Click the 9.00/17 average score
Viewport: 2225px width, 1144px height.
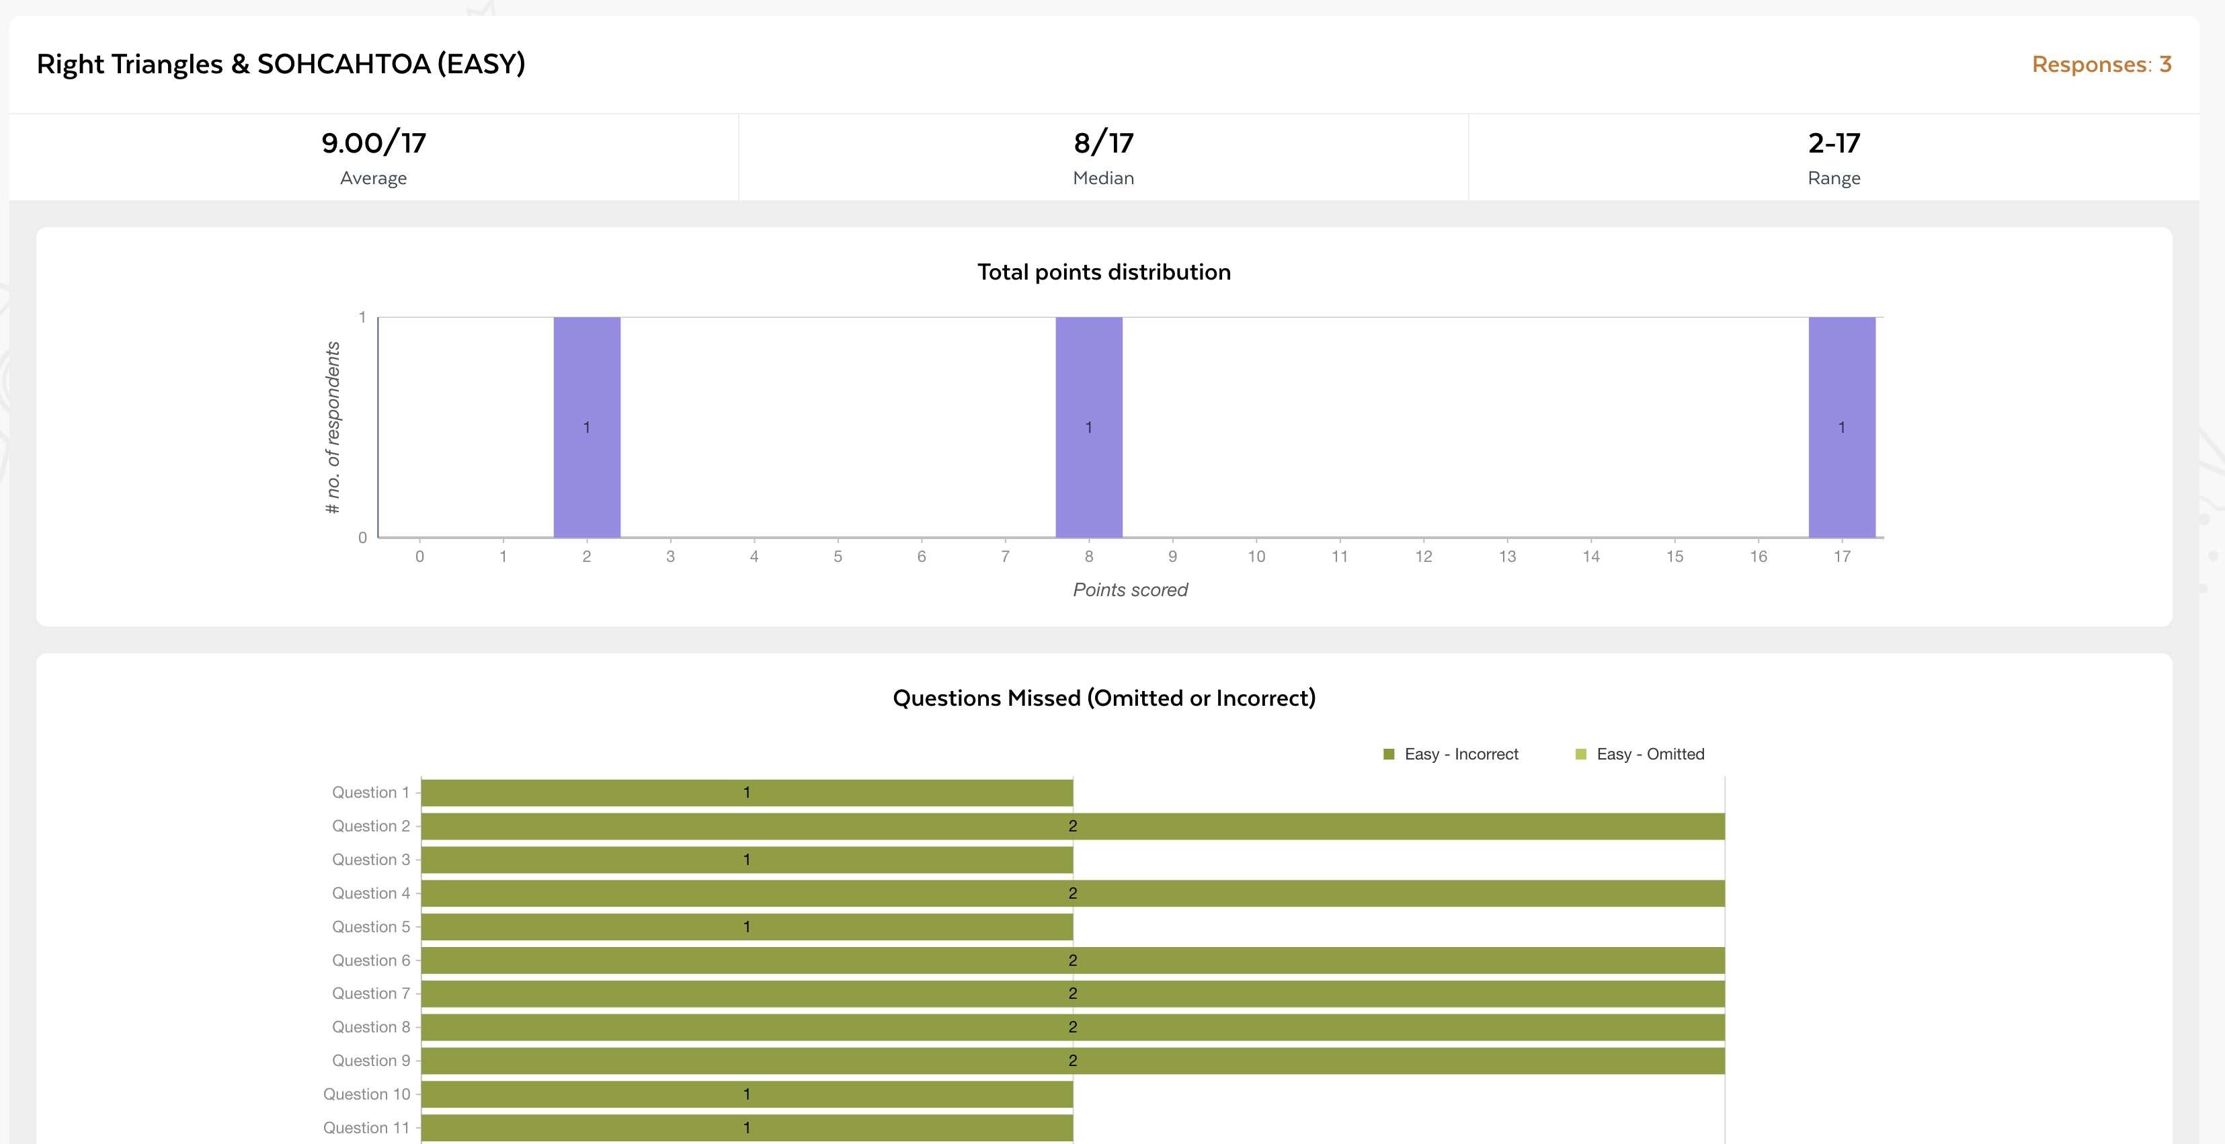[373, 142]
